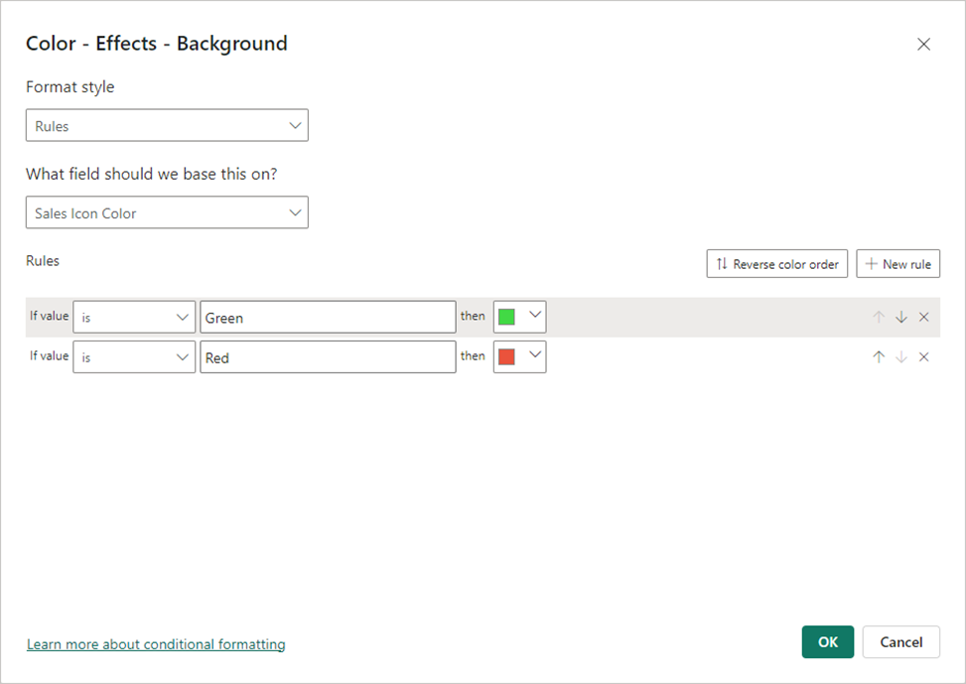966x684 pixels.
Task: Pick the red color swatch
Action: pos(506,357)
